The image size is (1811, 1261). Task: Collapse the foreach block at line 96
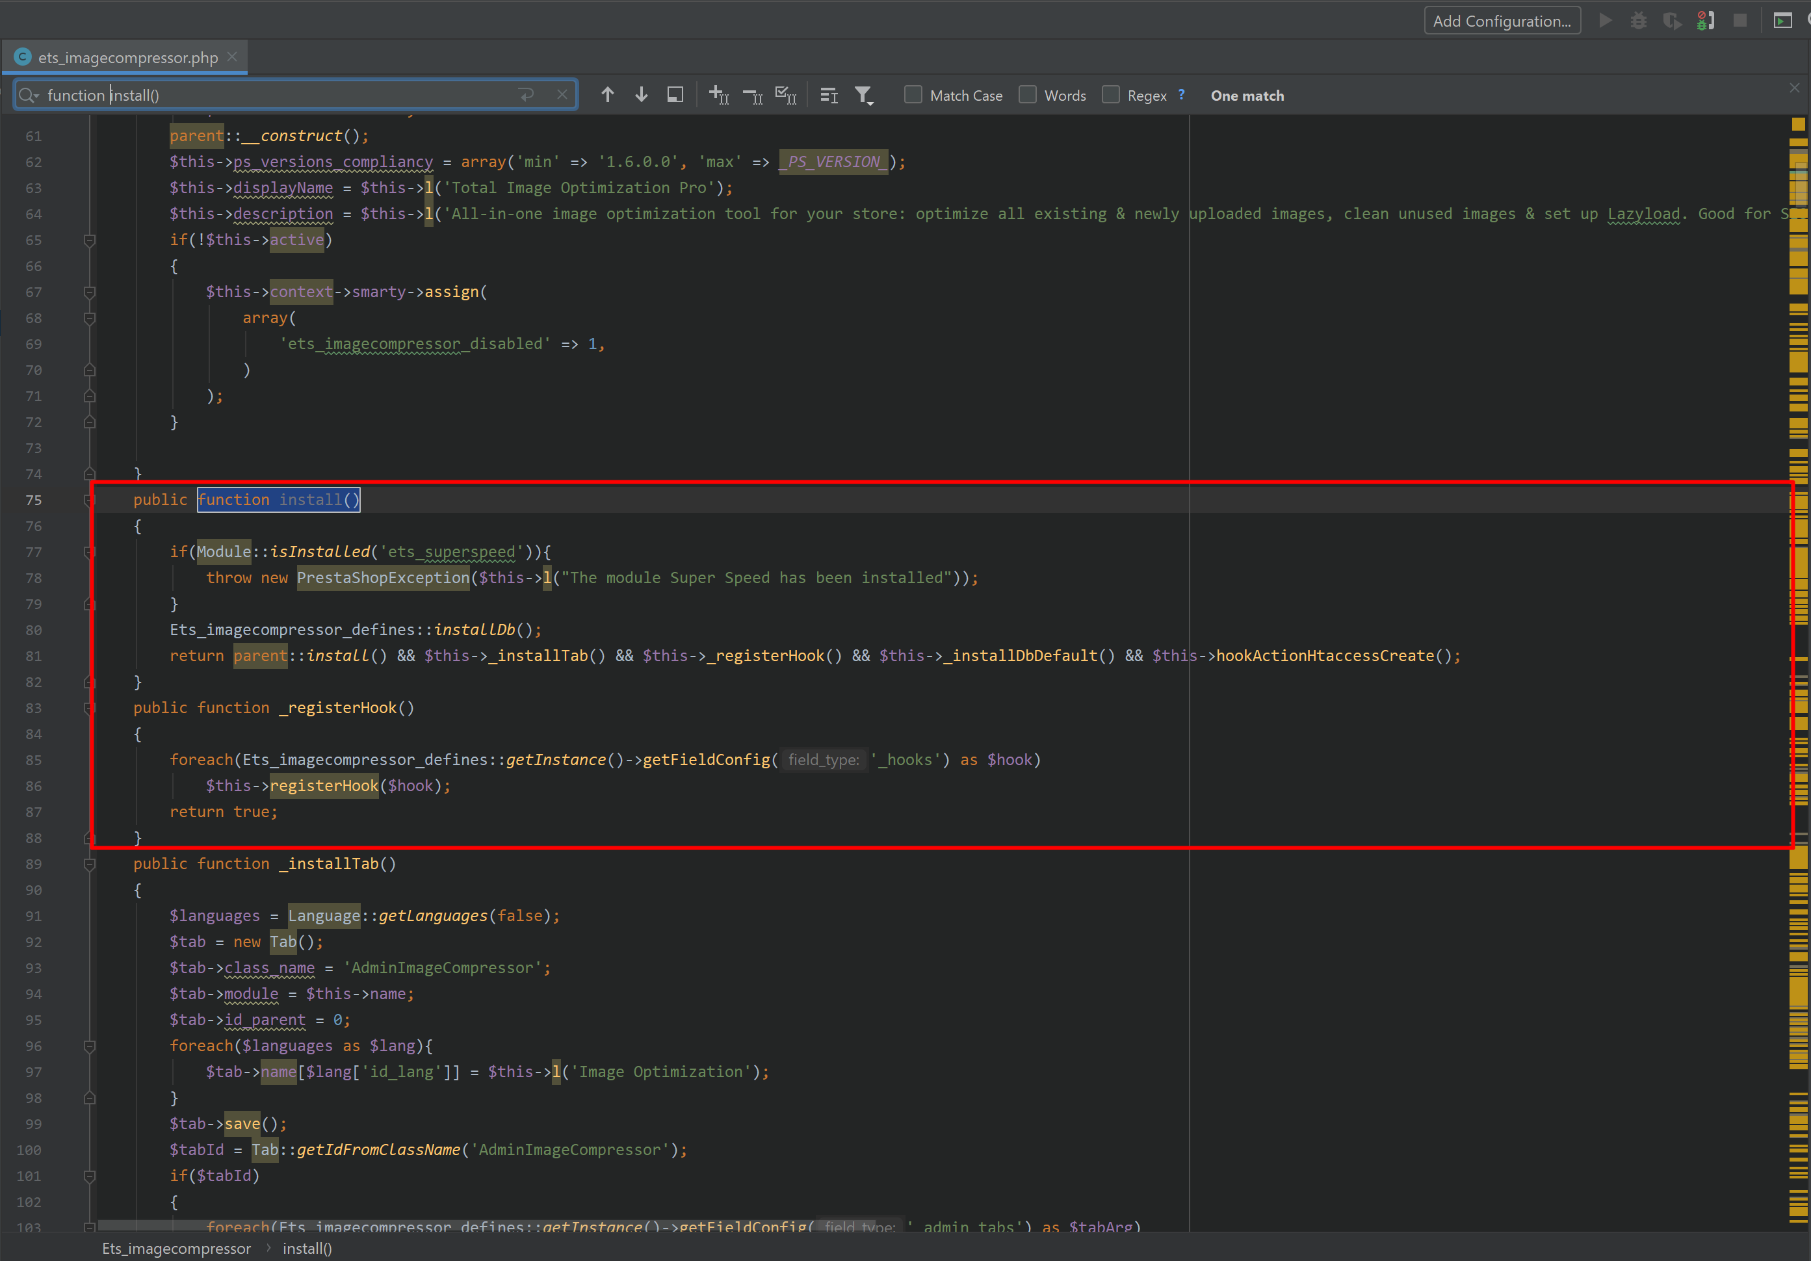[90, 1046]
